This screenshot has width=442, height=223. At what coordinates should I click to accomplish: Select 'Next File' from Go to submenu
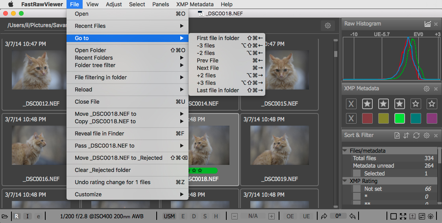(208, 68)
